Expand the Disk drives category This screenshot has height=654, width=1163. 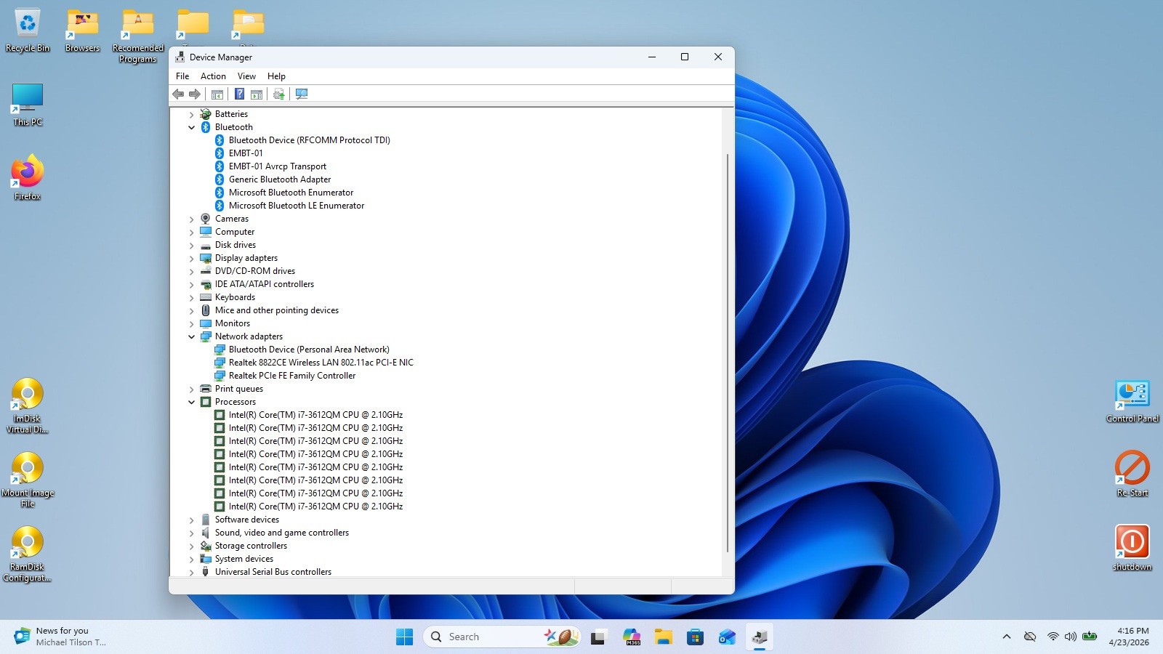[192, 246]
